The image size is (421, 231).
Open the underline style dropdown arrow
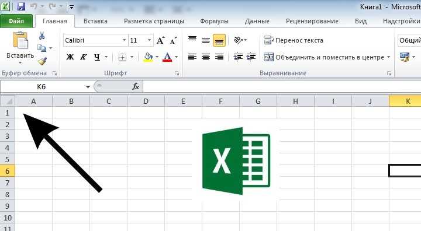pyautogui.click(x=106, y=57)
